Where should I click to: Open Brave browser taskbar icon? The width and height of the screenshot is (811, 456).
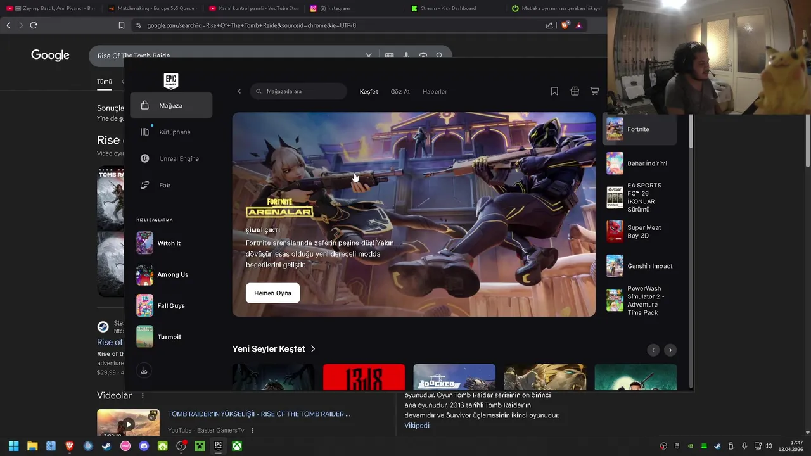pos(70,446)
